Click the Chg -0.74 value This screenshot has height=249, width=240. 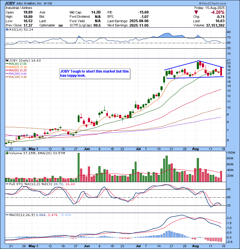[x=220, y=17]
